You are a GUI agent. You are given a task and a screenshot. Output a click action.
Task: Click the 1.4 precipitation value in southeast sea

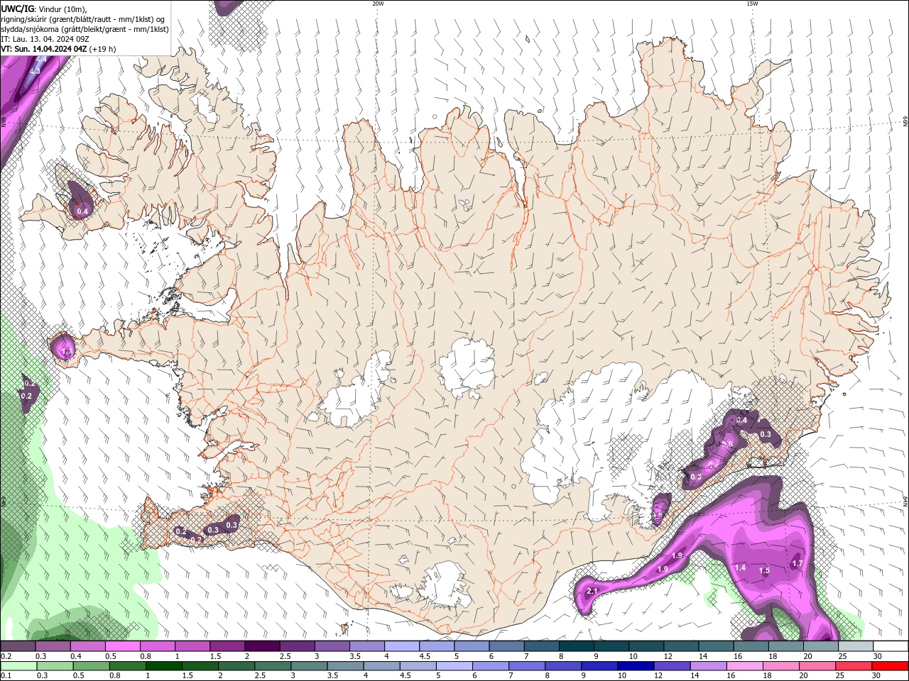coord(740,567)
